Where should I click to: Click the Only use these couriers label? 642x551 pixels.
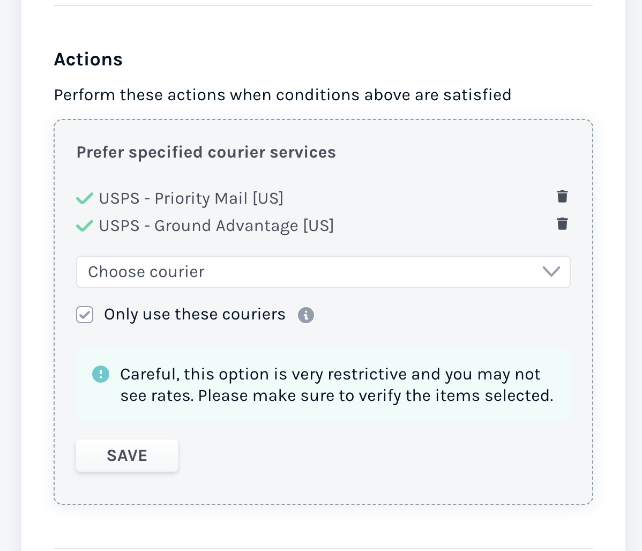(195, 314)
